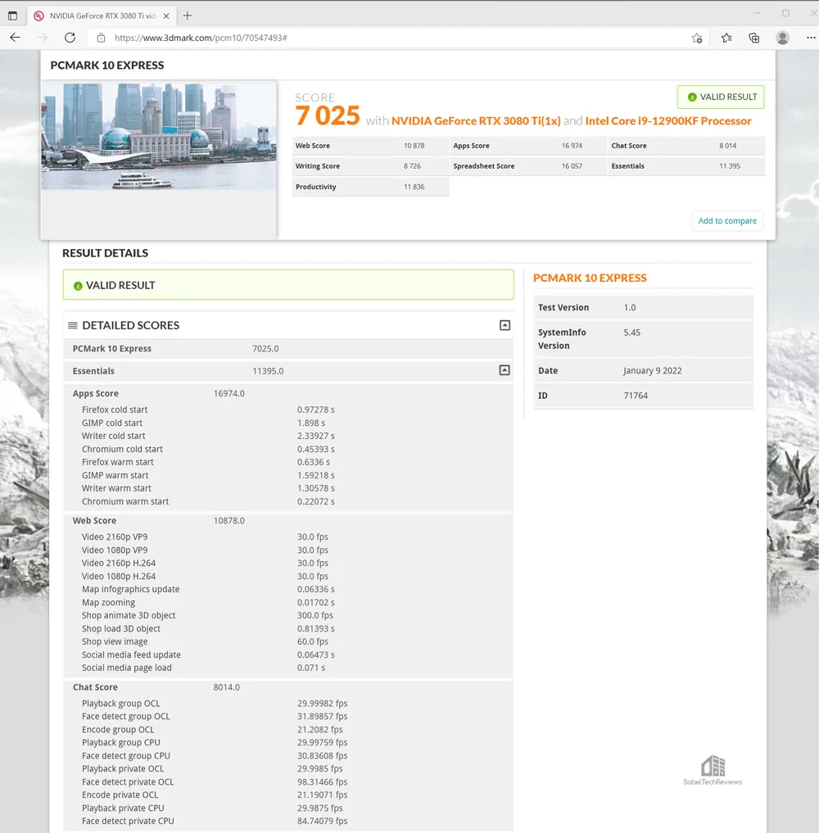Select Chromium cold start row
Screen dimensions: 819x833
(x=288, y=449)
